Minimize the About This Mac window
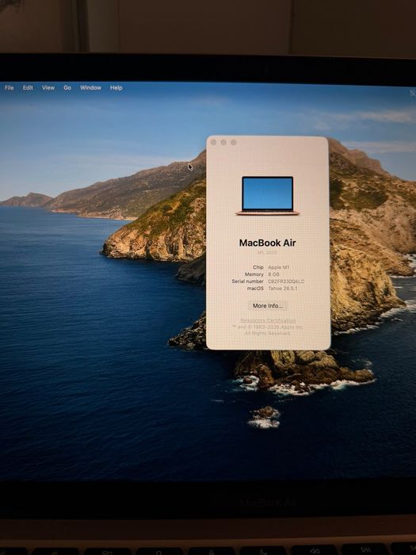Screen dimensions: 416x555 [223, 142]
